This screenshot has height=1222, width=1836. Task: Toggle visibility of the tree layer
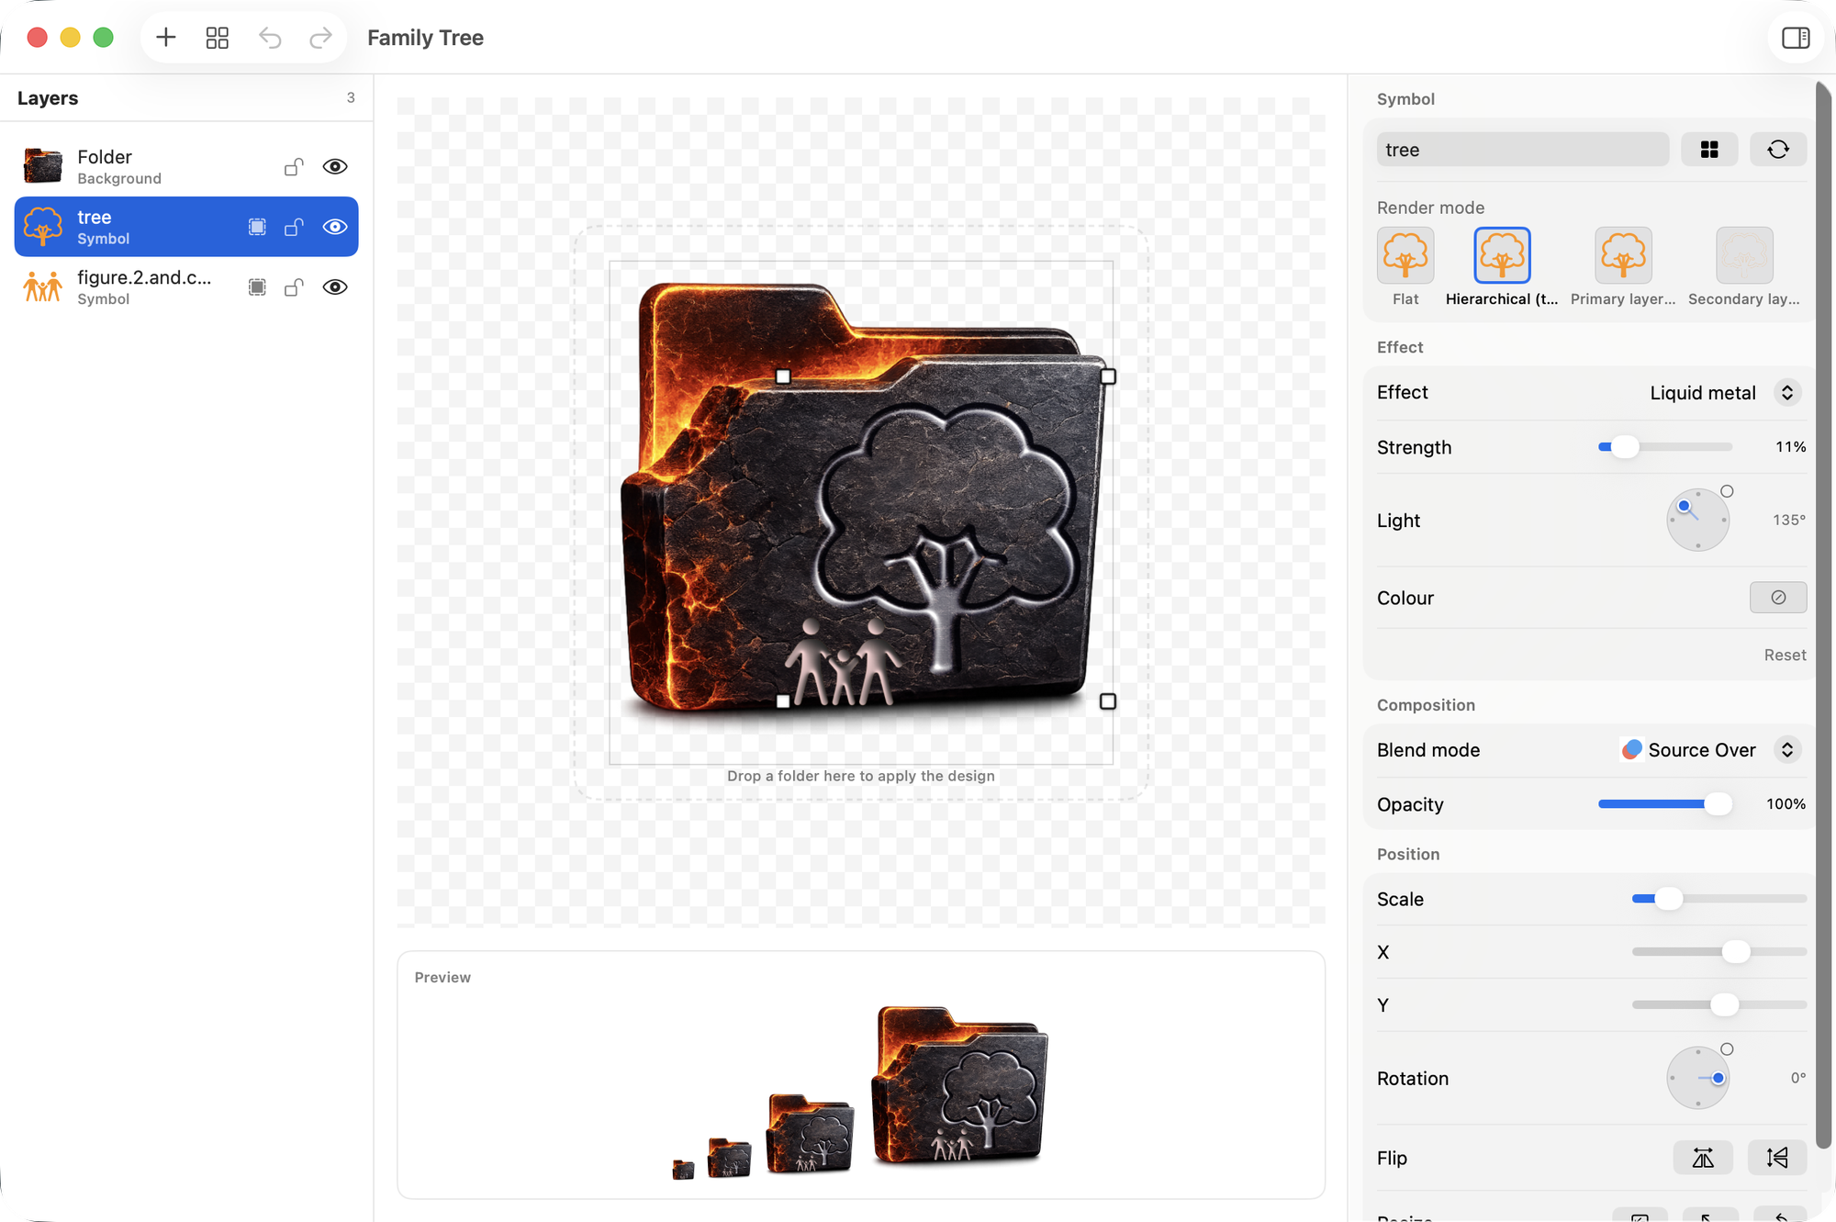pos(335,227)
